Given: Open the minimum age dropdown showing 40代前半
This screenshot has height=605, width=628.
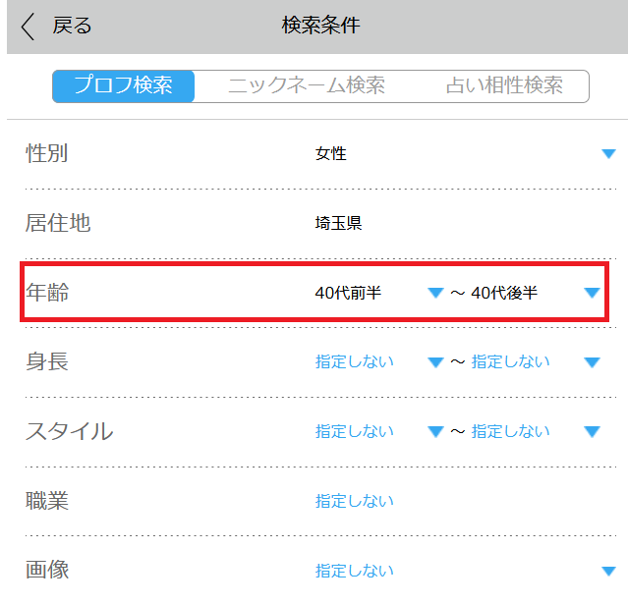Looking at the screenshot, I should (x=349, y=293).
